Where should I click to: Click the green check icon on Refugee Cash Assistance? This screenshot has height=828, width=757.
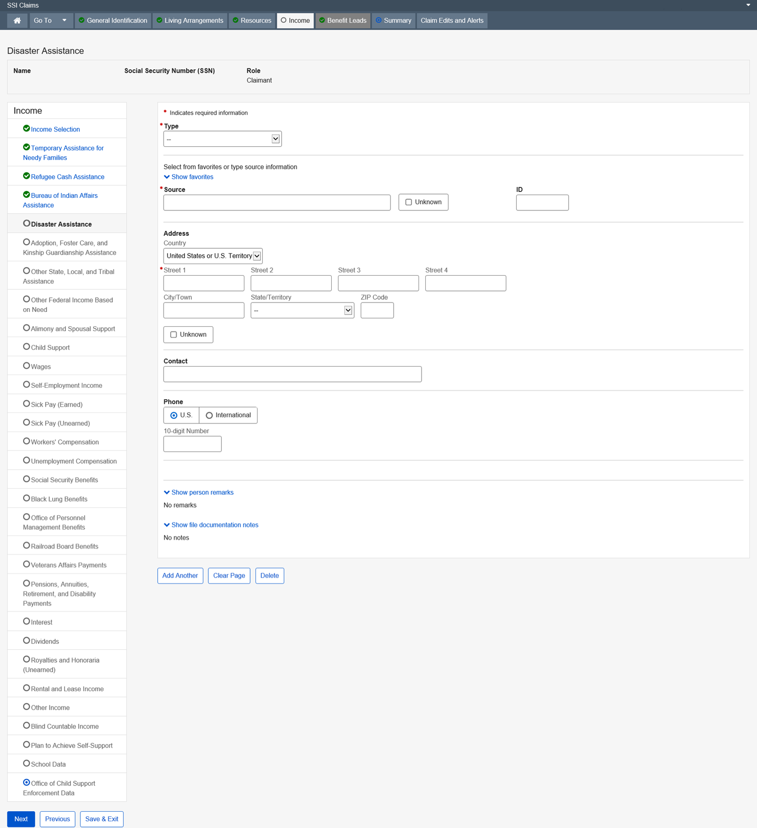pyautogui.click(x=26, y=176)
